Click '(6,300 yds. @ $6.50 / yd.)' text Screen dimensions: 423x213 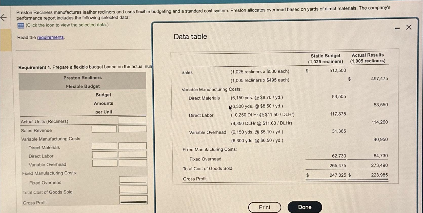point(257,141)
